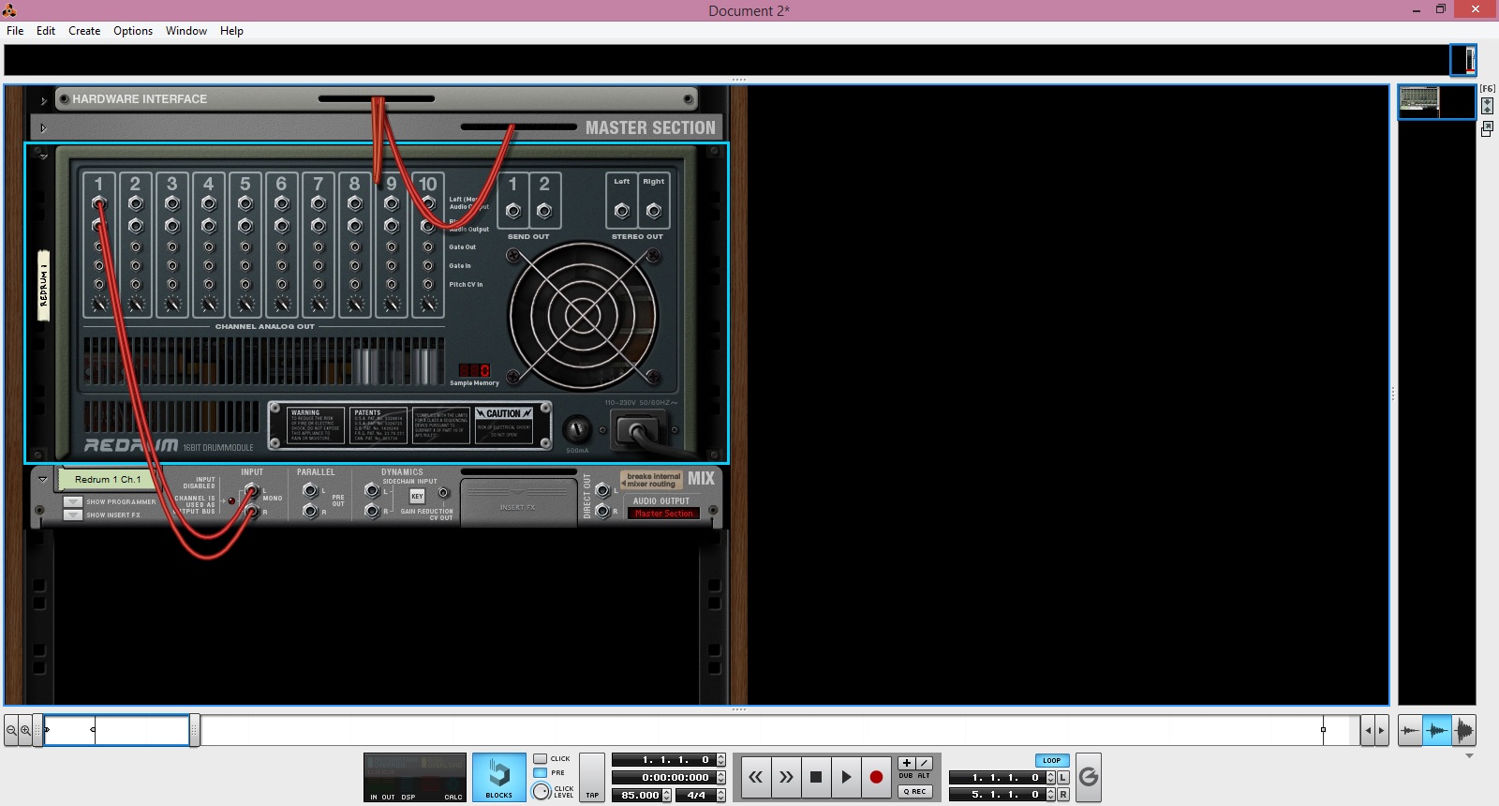Click the 0:00:00:000 time position display

pyautogui.click(x=663, y=777)
